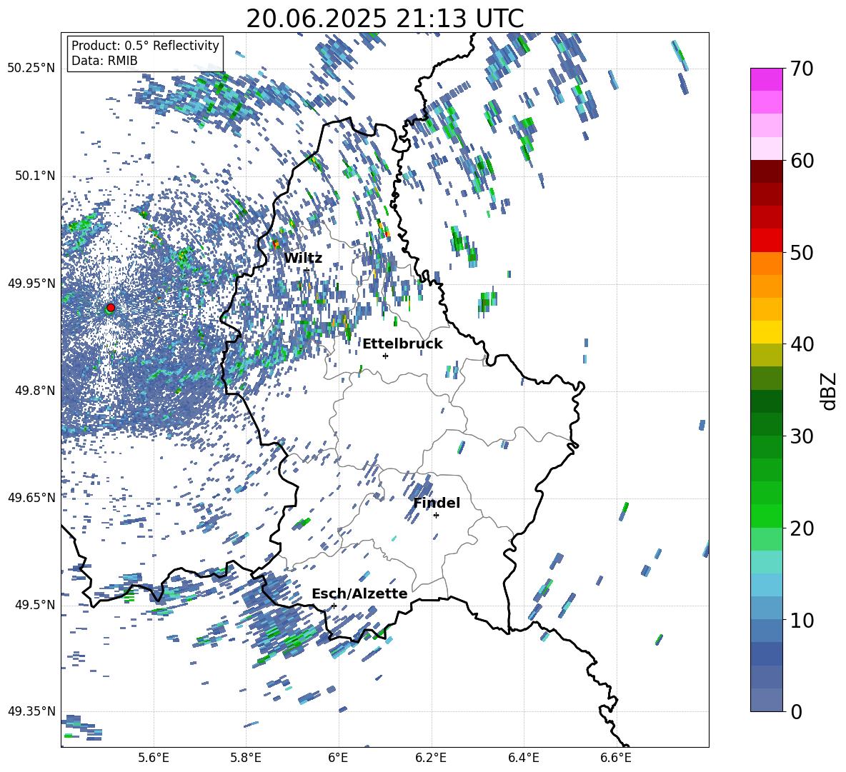The height and width of the screenshot is (772, 846).
Task: Click the 70 colorbar tick label
Action: (802, 69)
